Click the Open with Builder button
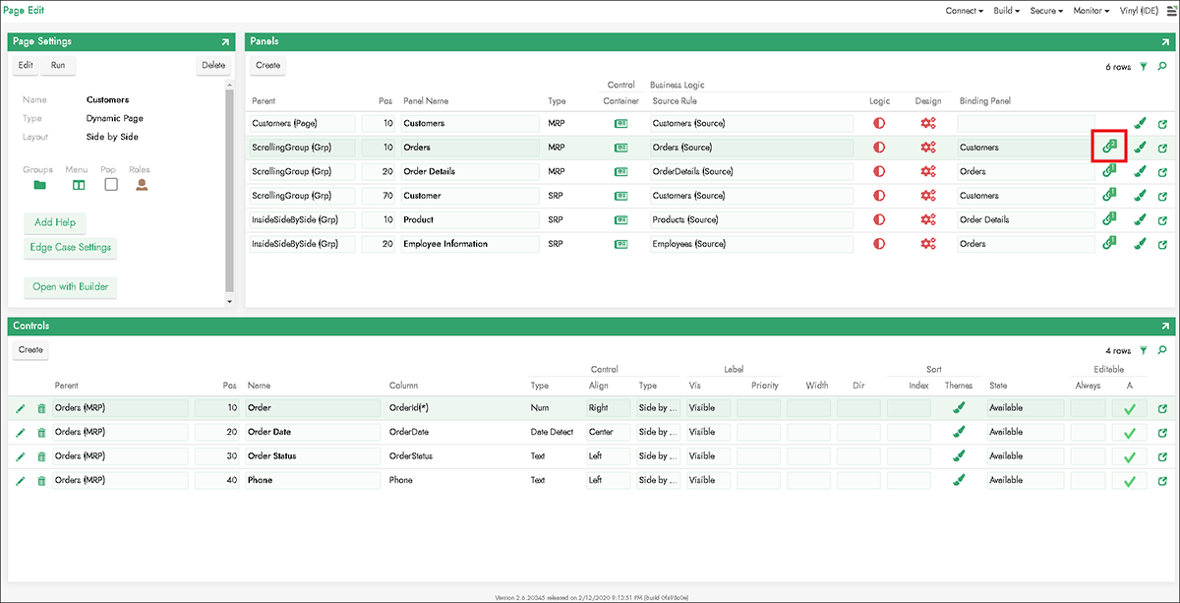 pyautogui.click(x=69, y=287)
